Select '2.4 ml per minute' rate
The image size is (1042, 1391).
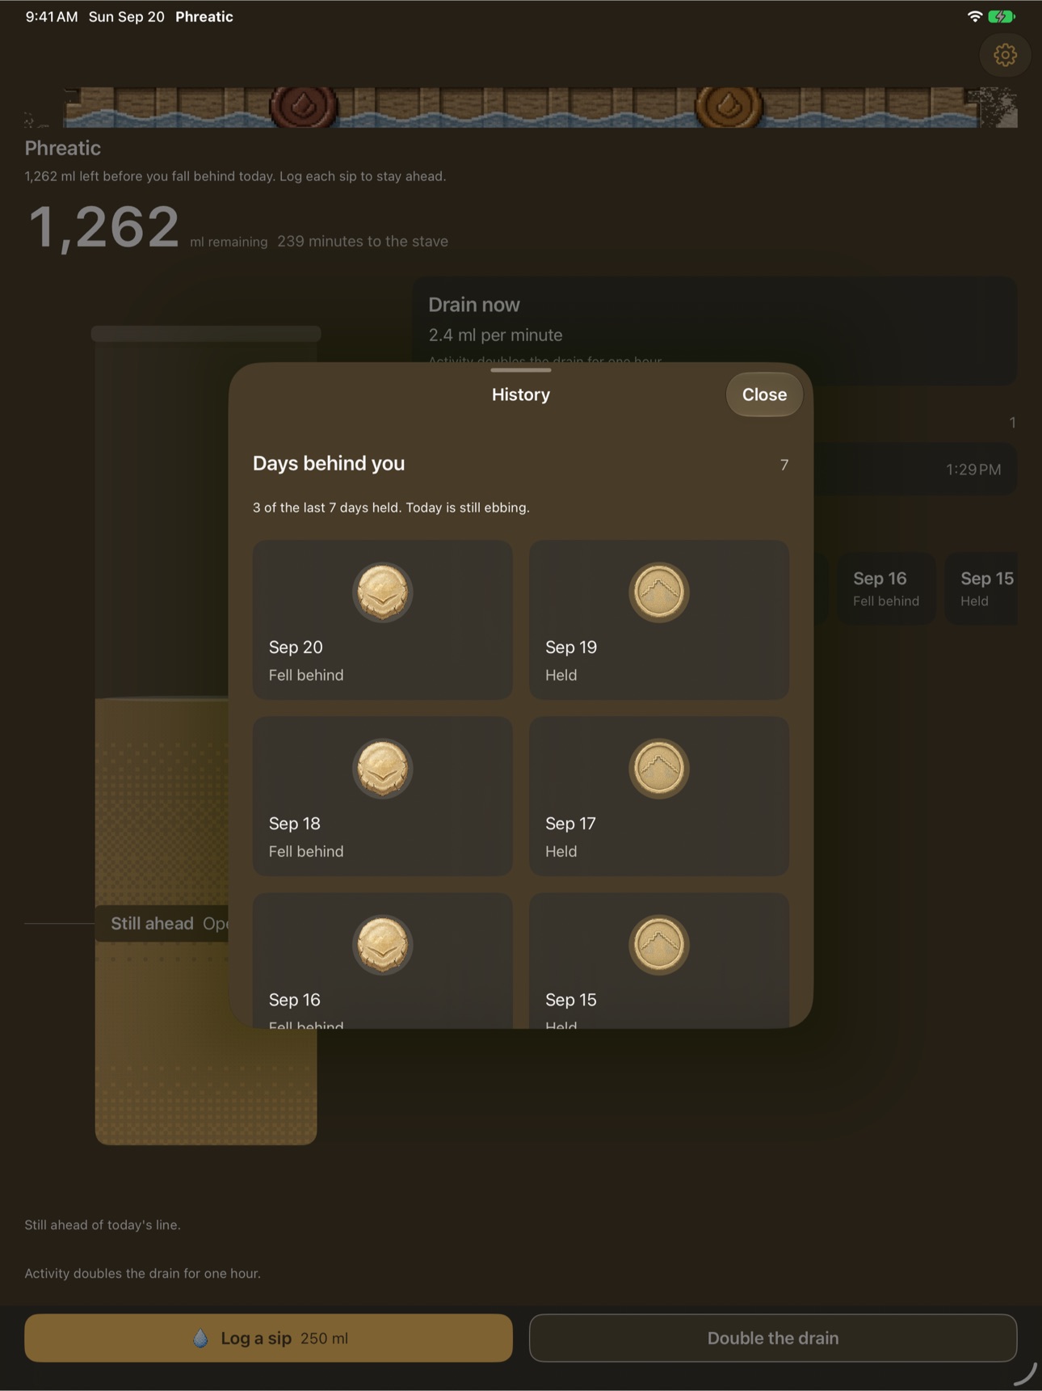(495, 335)
